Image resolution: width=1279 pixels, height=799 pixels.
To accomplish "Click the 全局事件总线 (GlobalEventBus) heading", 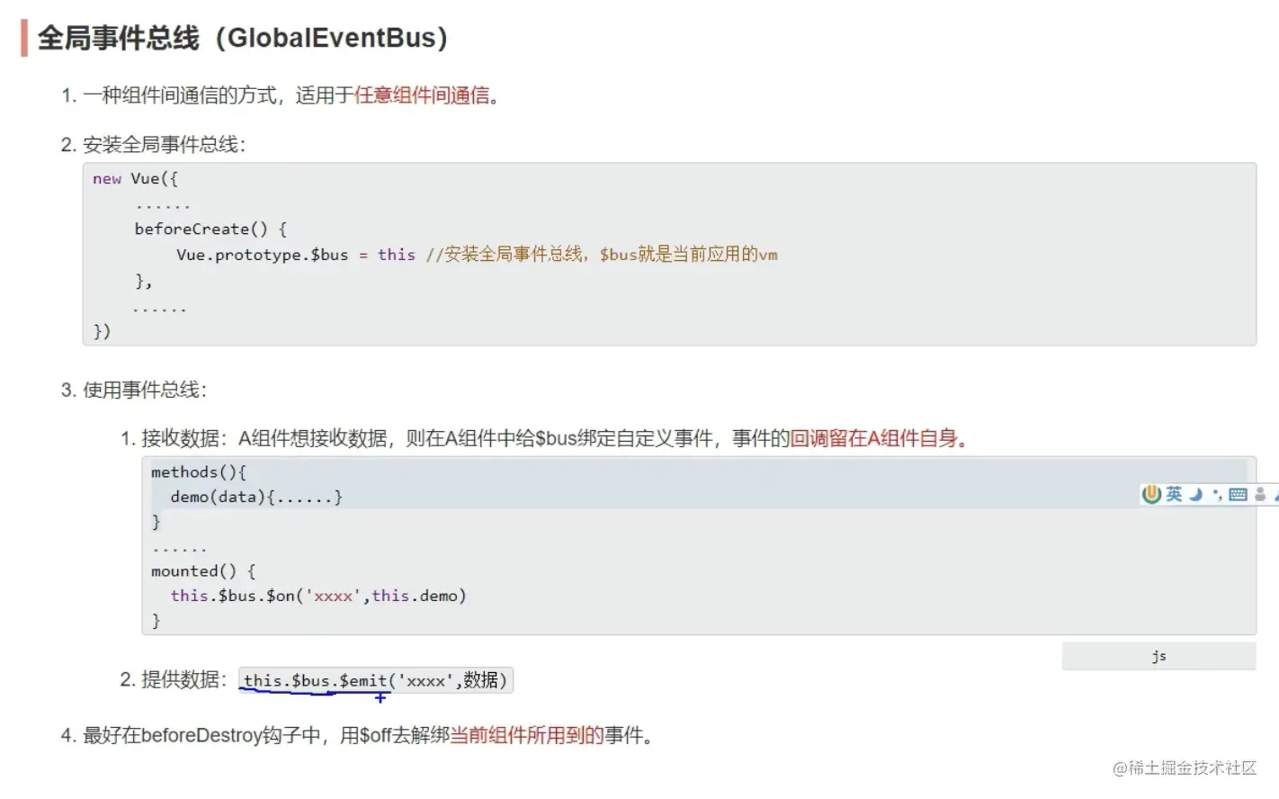I will pyautogui.click(x=243, y=38).
